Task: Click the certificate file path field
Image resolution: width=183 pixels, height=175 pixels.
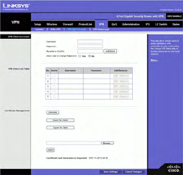Action: click(74, 143)
